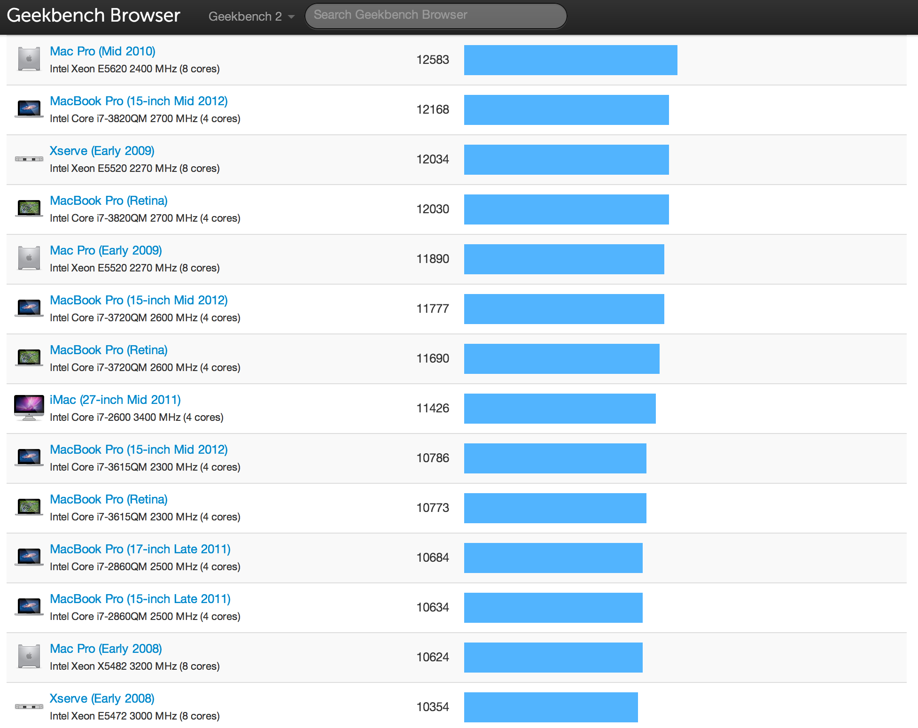Image resolution: width=918 pixels, height=728 pixels.
Task: Open MacBook Pro (Retina) link scoring 12030
Action: click(109, 201)
